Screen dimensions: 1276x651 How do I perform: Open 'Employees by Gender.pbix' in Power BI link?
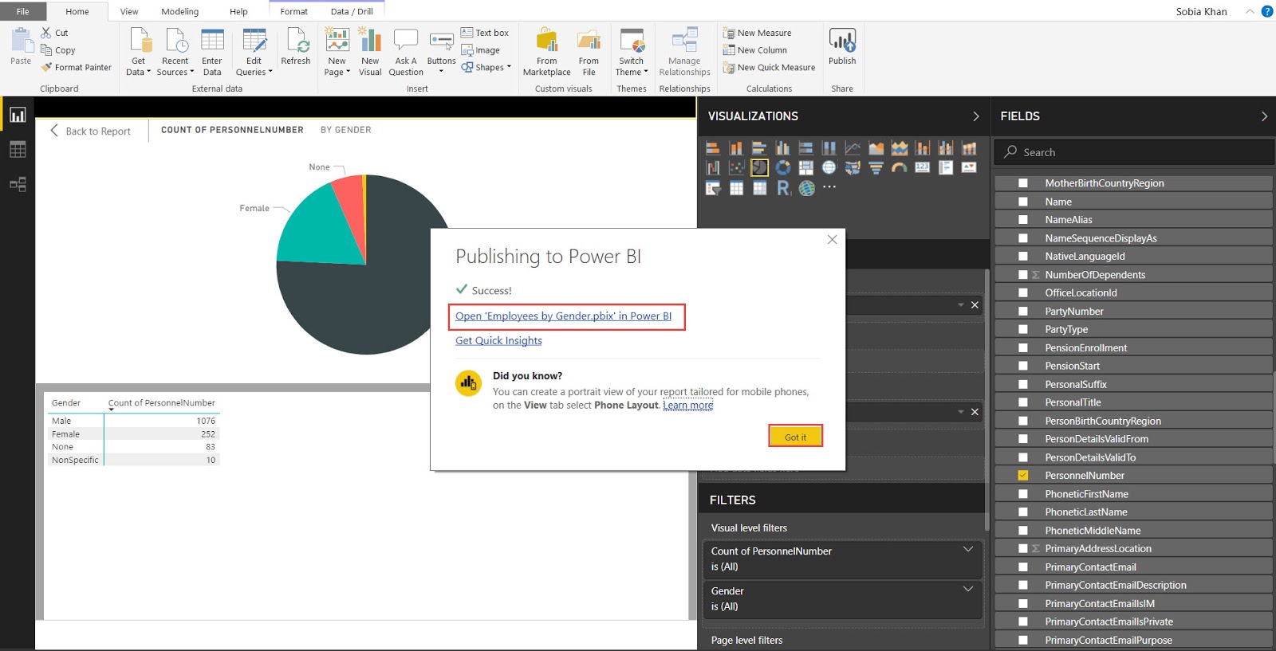point(564,316)
